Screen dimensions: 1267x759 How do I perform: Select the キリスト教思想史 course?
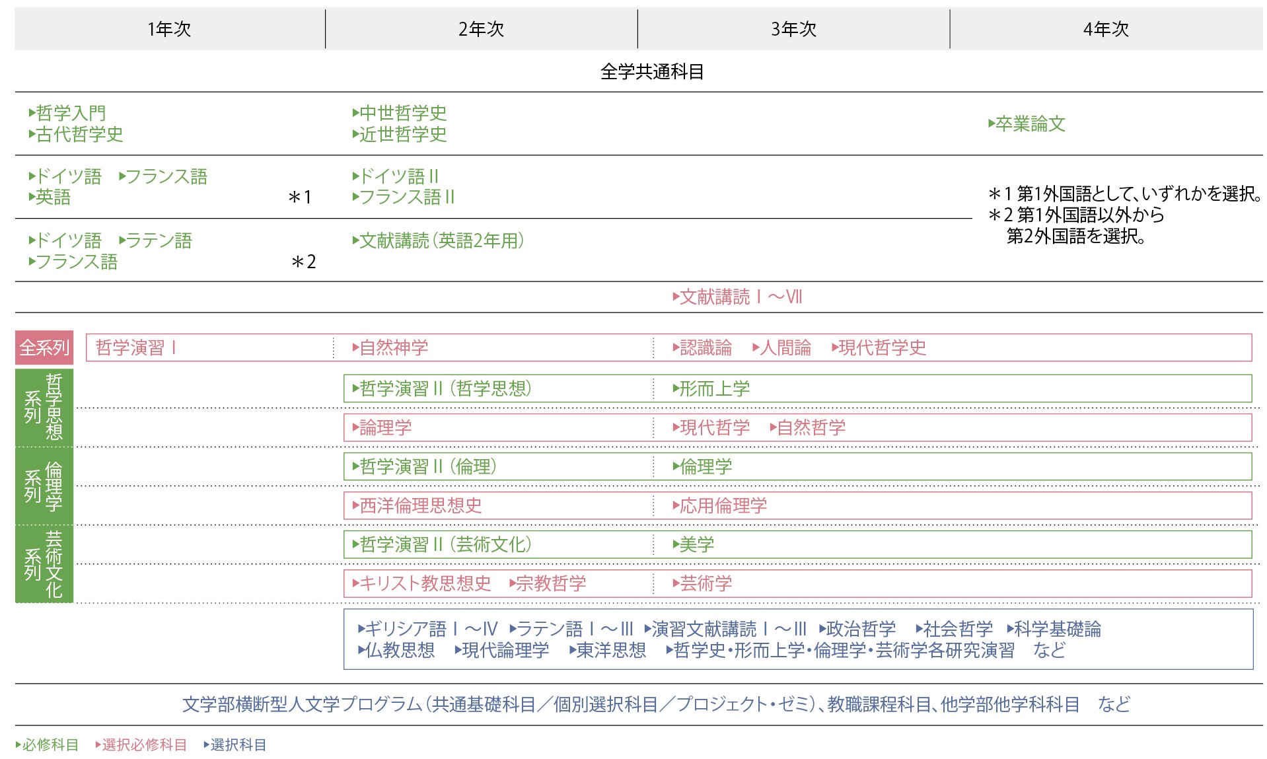tap(422, 583)
